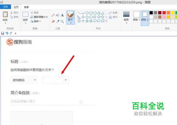
Task: Click the Brushes tool icon
Action: coord(70,14)
